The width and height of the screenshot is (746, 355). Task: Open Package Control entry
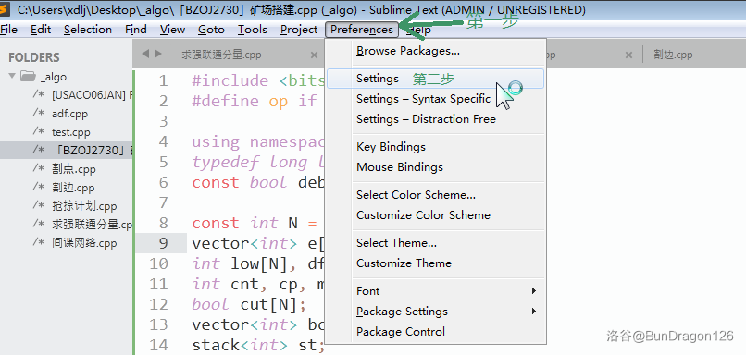[435, 332]
